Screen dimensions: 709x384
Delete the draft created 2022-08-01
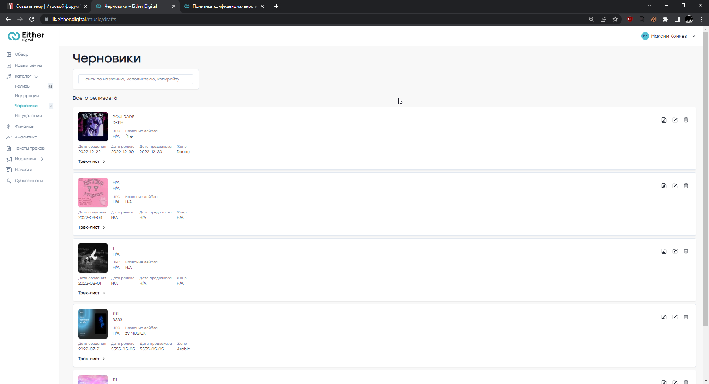pos(686,251)
